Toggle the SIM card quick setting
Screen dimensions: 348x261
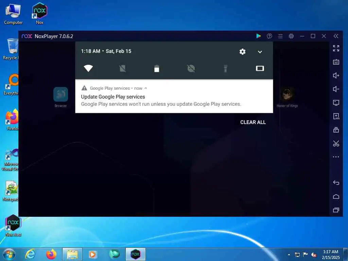(x=122, y=69)
